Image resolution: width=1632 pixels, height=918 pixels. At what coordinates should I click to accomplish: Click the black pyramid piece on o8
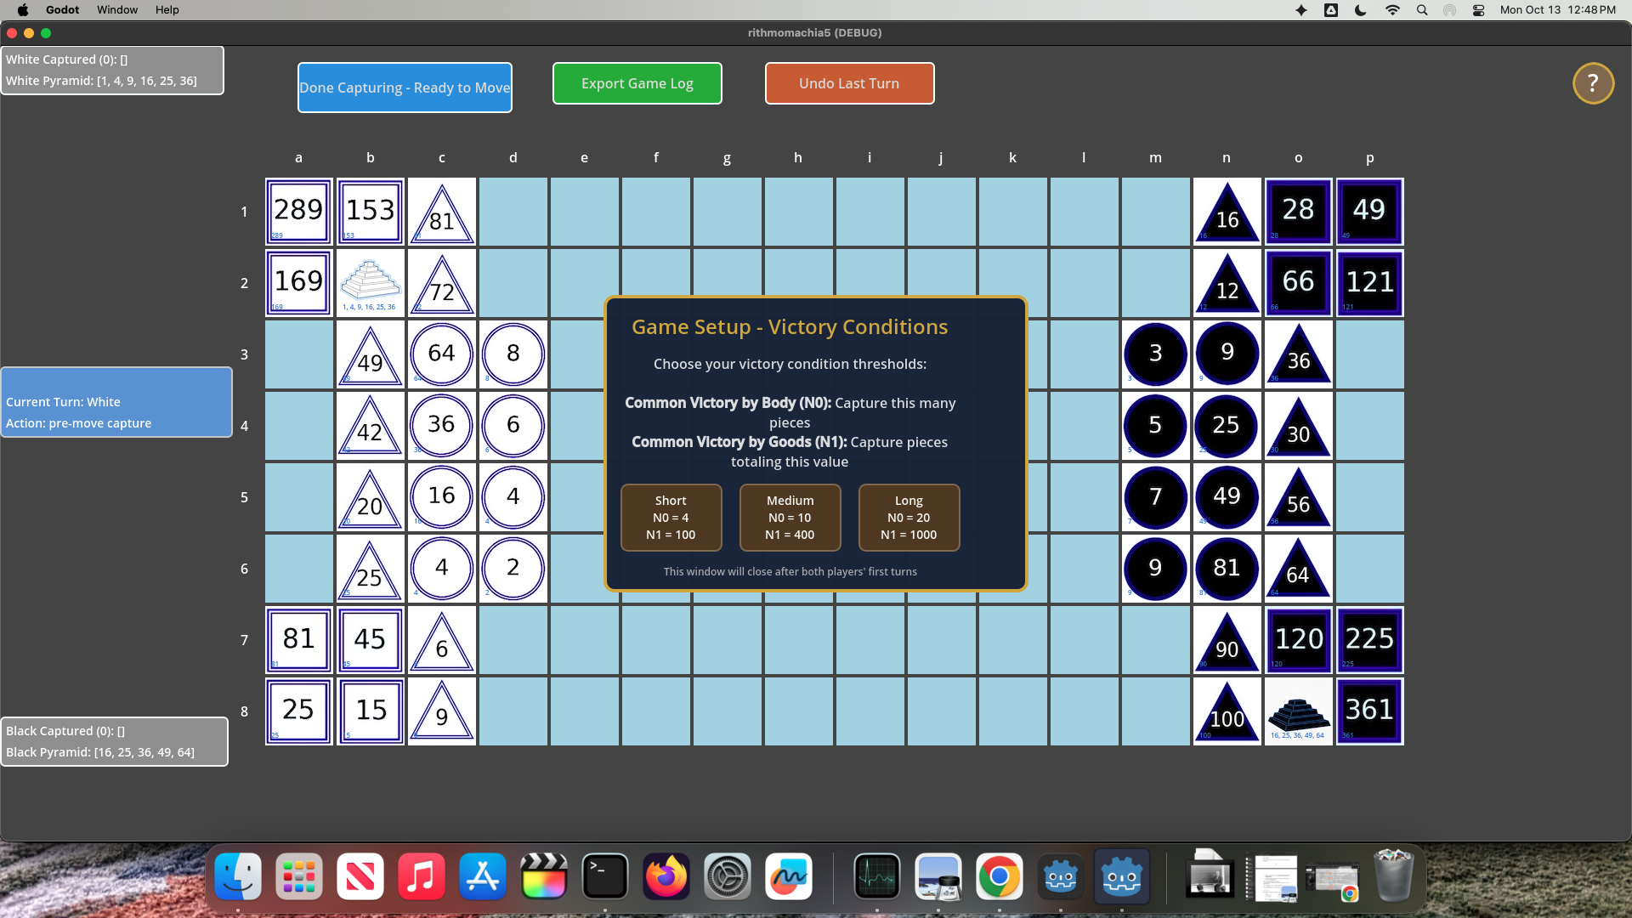click(x=1298, y=711)
